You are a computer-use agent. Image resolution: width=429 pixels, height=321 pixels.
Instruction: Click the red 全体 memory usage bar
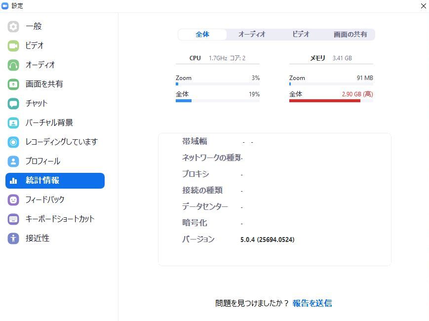pos(325,101)
